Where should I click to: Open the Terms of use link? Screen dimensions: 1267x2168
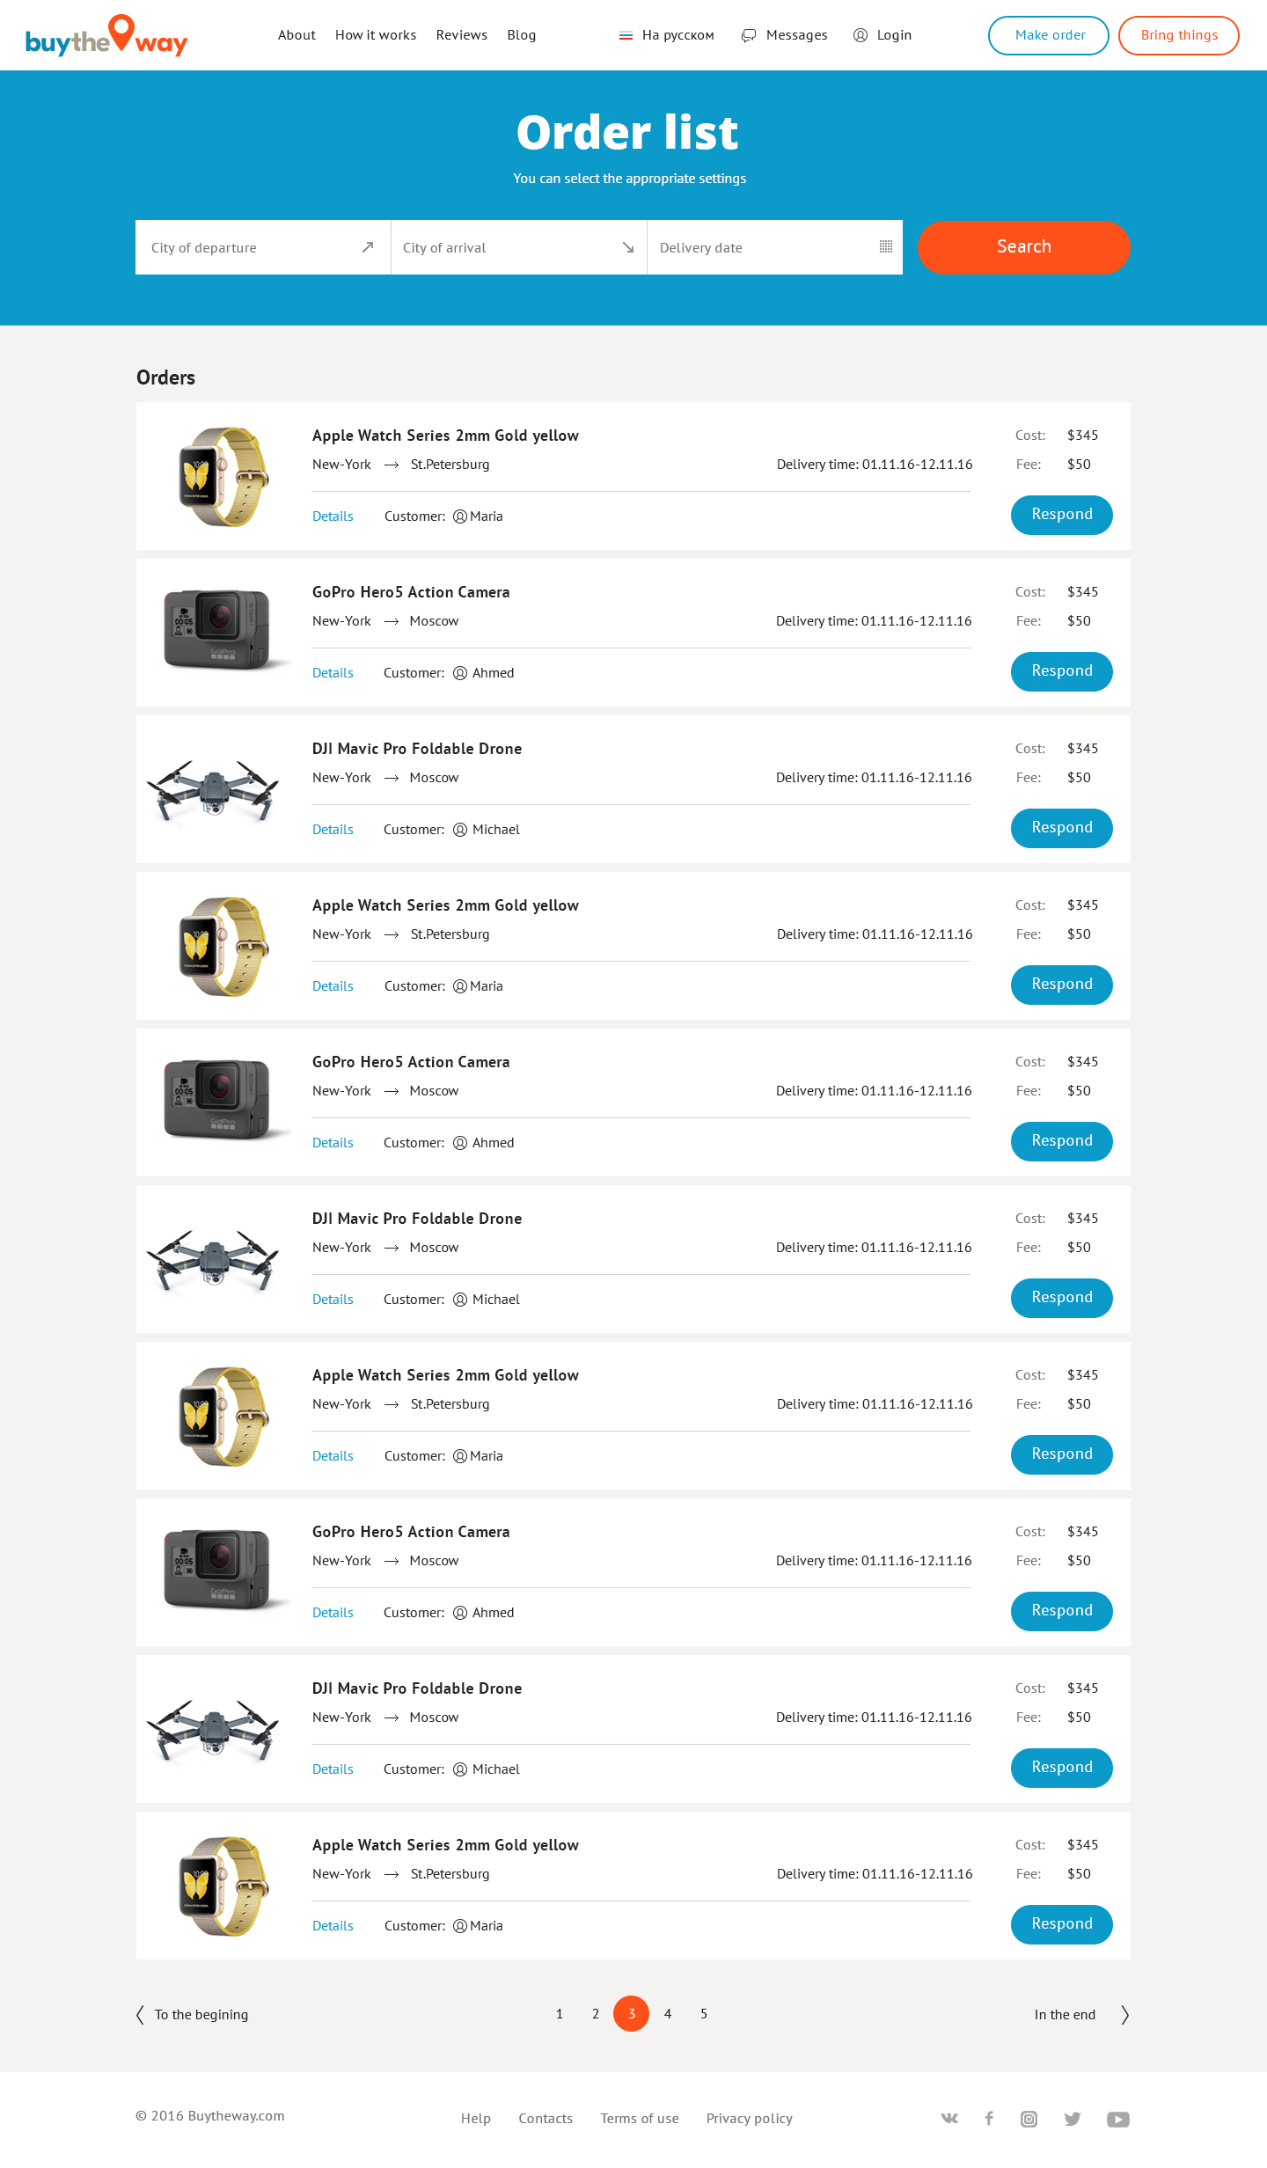pos(640,2118)
